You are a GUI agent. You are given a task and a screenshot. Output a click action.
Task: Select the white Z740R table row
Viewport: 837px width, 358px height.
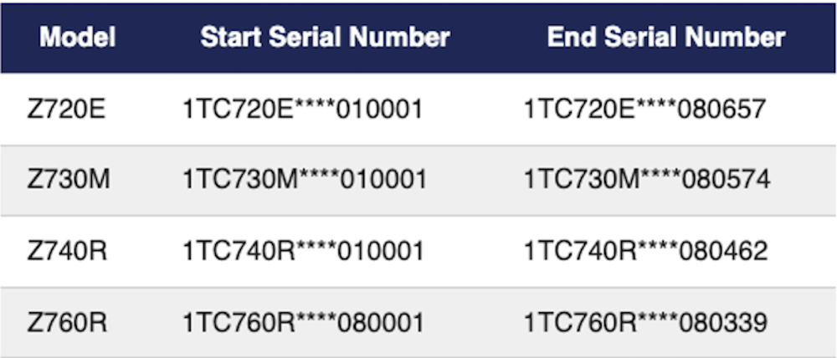pos(469,251)
